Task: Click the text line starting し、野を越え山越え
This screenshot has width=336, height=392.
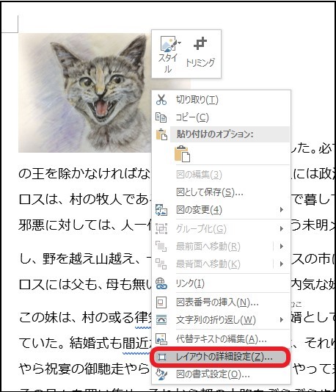Action: click(x=85, y=258)
